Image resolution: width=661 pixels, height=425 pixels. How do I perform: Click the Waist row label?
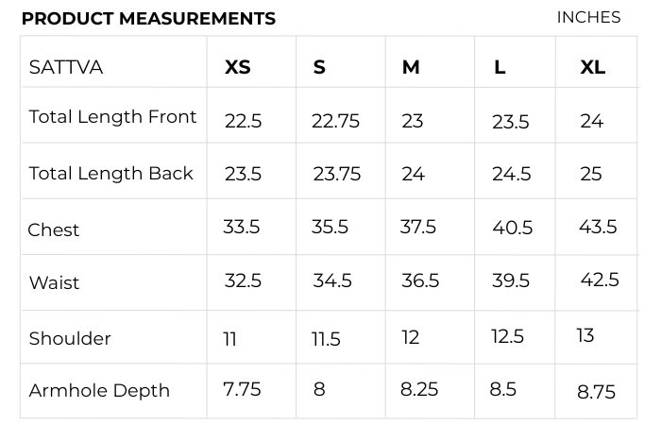(55, 282)
